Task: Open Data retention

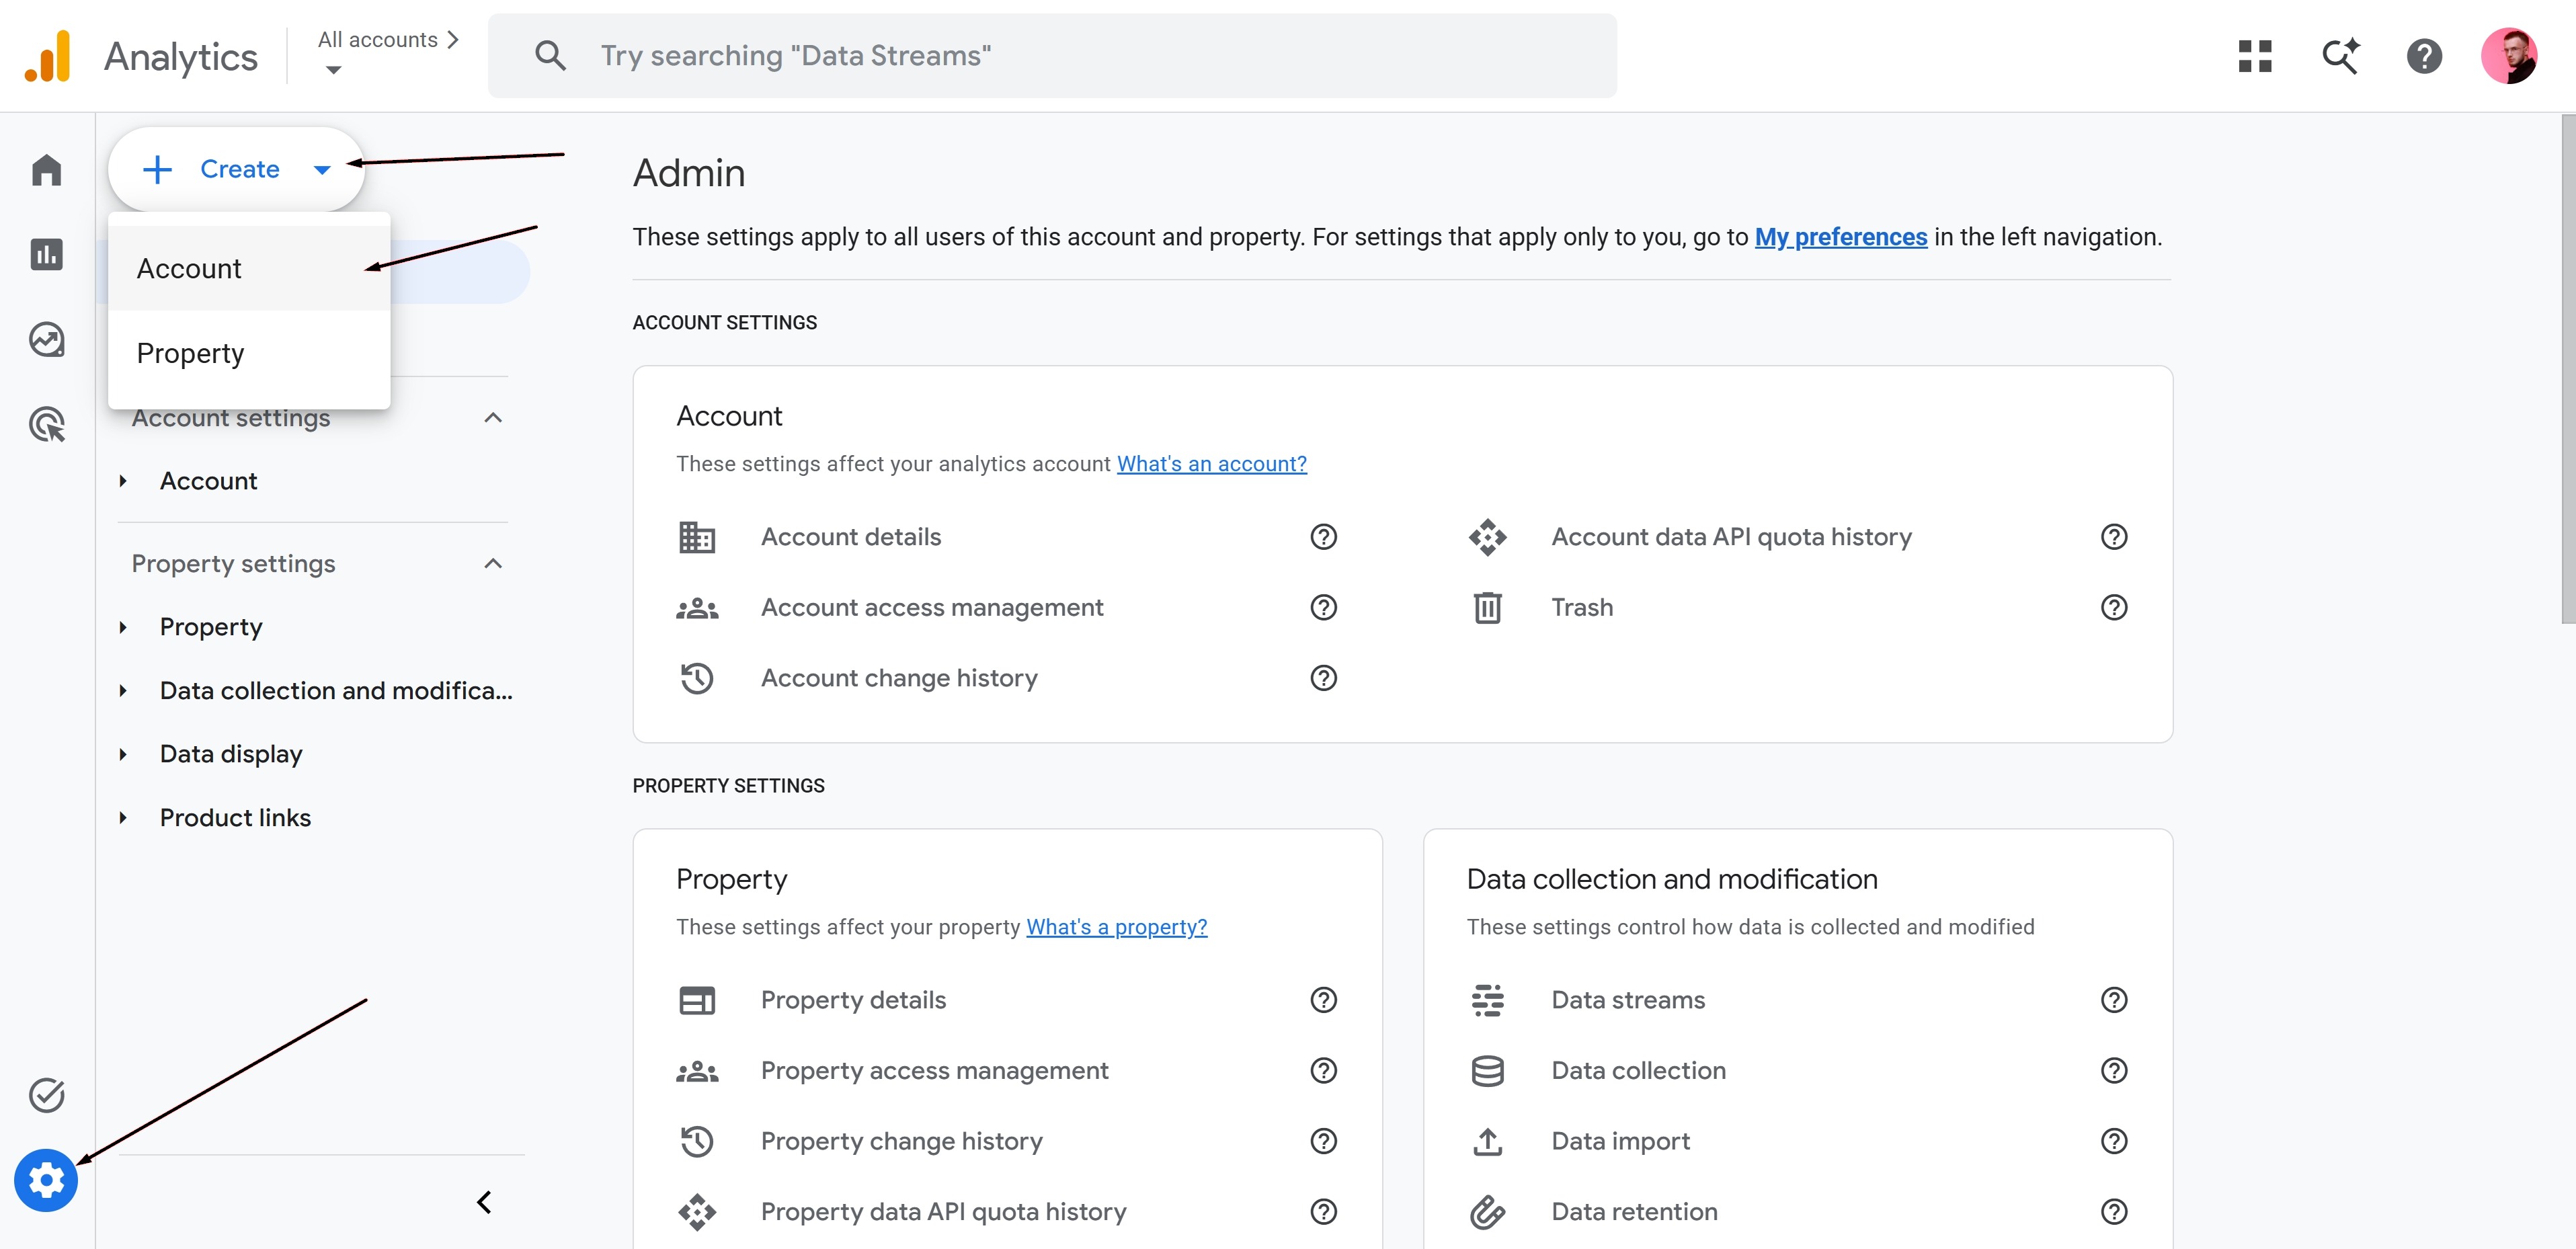Action: tap(1634, 1211)
